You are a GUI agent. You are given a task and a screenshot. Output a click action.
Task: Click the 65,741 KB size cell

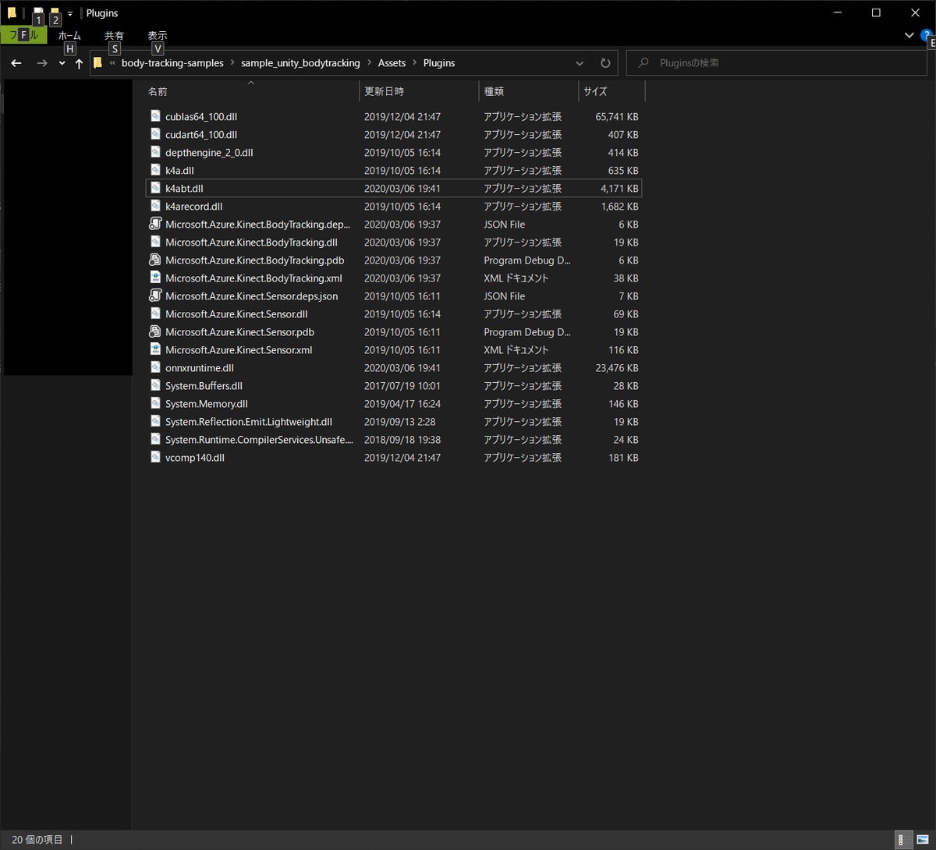coord(617,117)
